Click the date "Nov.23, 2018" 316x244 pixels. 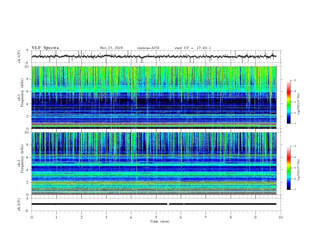[111, 48]
